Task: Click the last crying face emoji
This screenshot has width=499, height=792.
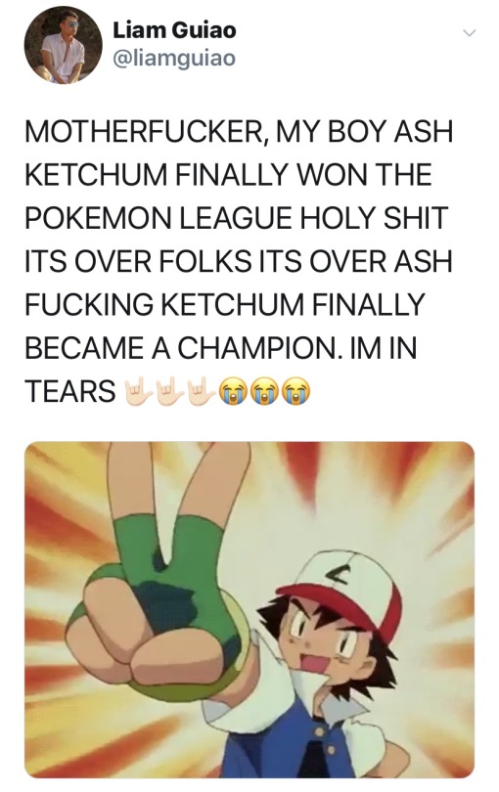Action: click(295, 392)
